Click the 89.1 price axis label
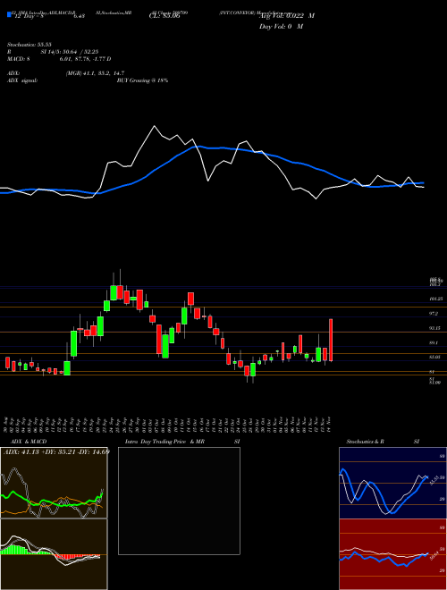Image resolution: width=447 pixels, height=590 pixels. [434, 342]
